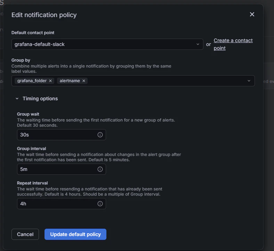
Task: Cancel editing the notification policy
Action: point(25,234)
